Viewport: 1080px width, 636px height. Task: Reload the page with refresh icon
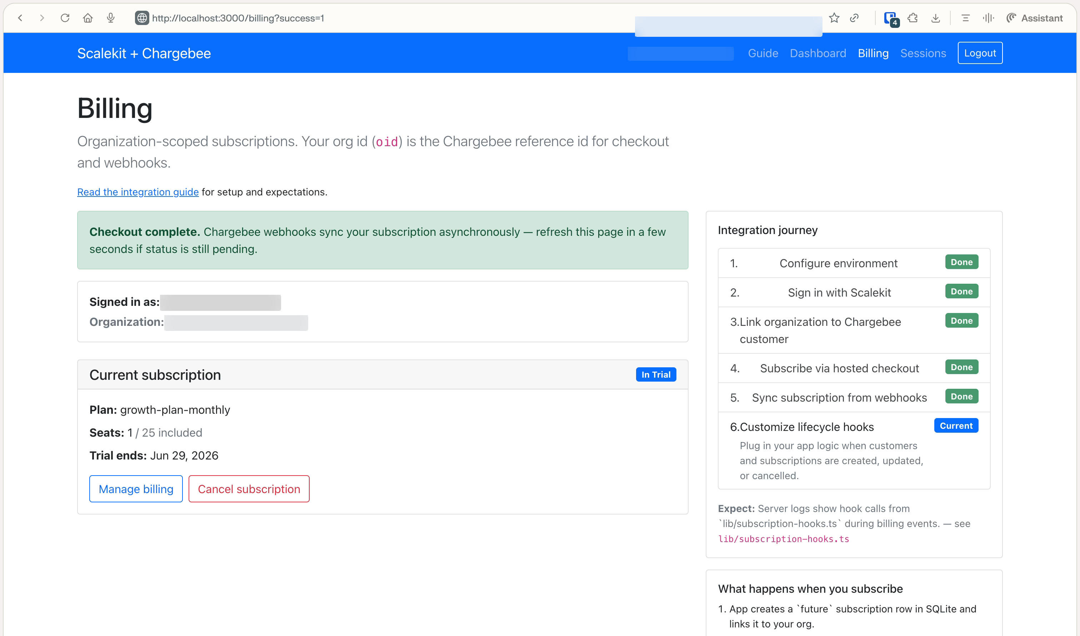pos(65,18)
